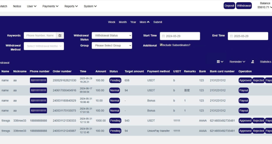This screenshot has height=144, width=272.
Task: Approve order 240531121330333
Action: point(245,121)
